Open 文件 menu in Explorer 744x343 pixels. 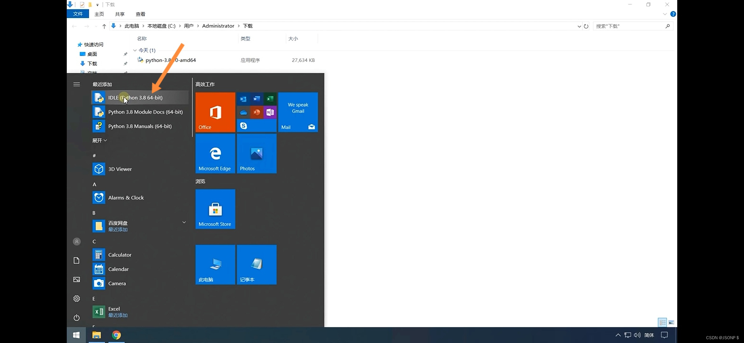(x=78, y=14)
